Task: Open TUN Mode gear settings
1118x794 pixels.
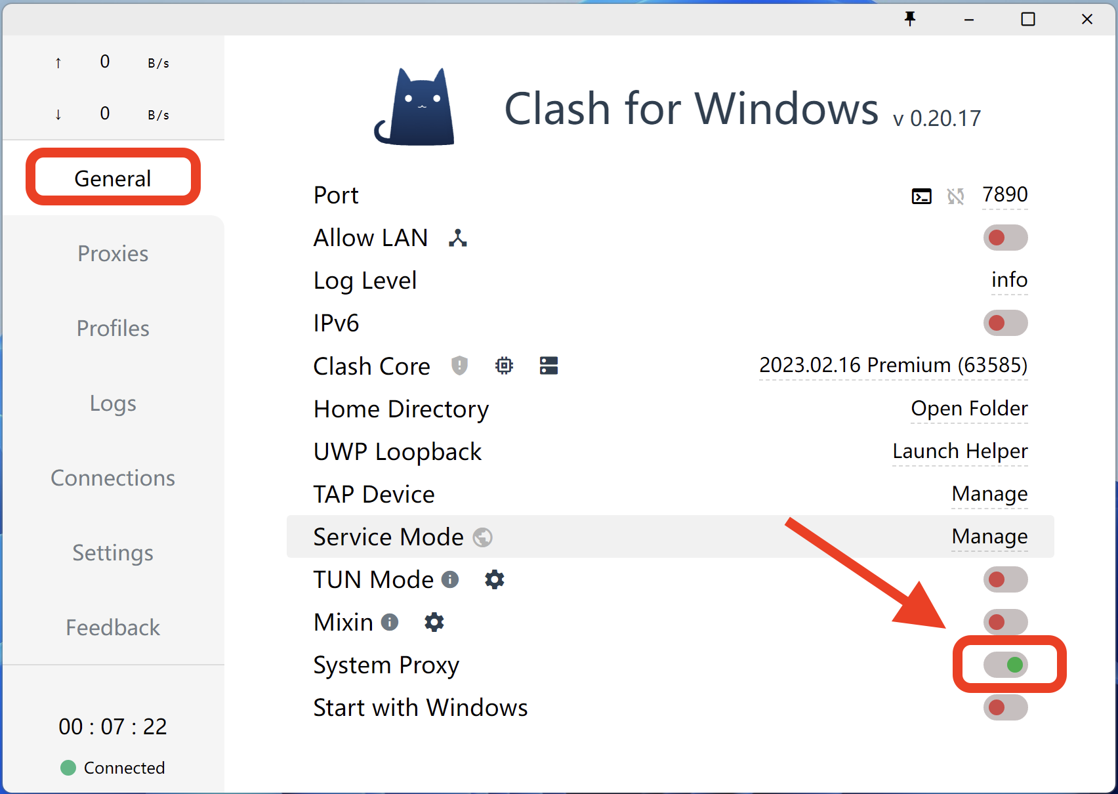Action: (494, 579)
